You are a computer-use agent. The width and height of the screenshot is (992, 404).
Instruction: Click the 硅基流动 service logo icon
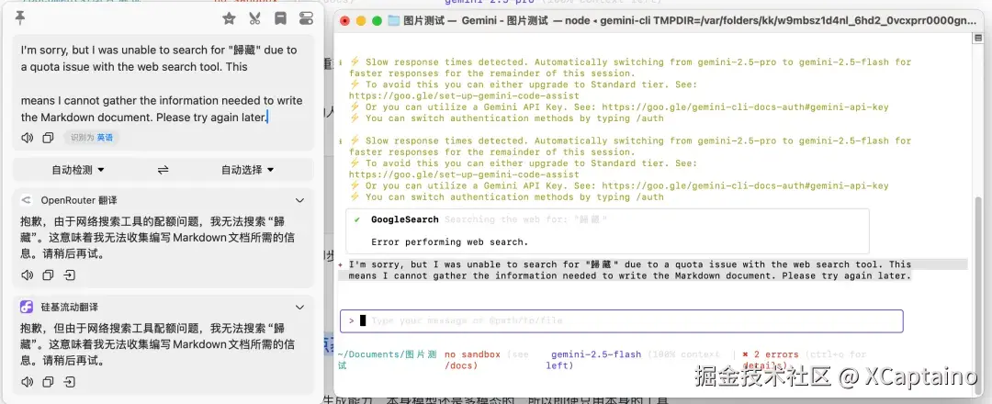[x=27, y=308]
